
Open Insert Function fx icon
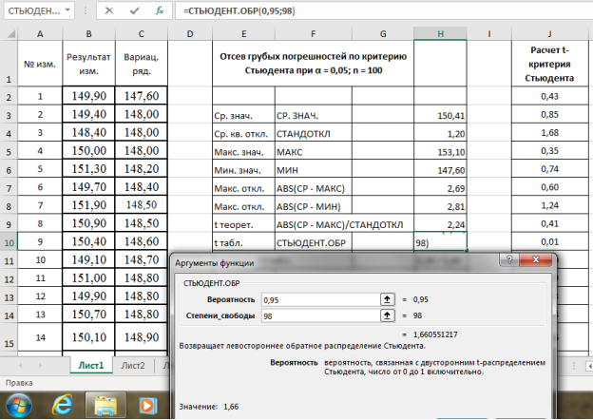pyautogui.click(x=160, y=10)
